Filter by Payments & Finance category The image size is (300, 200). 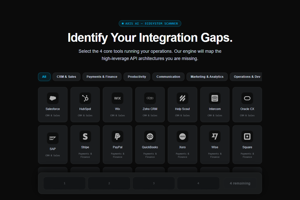(102, 77)
